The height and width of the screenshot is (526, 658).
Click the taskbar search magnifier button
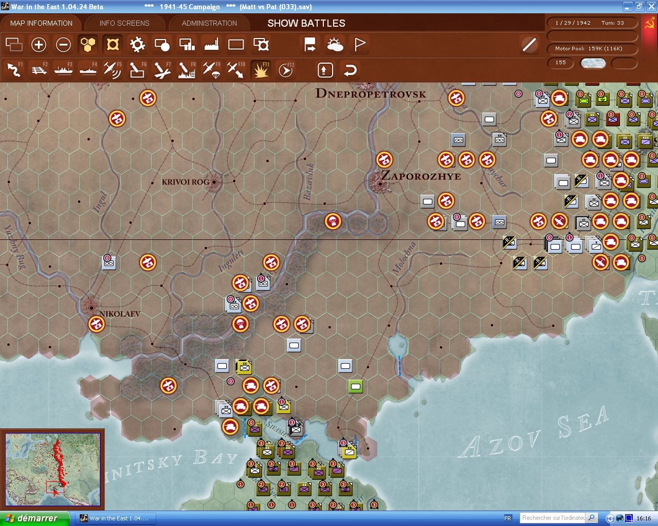coord(592,518)
